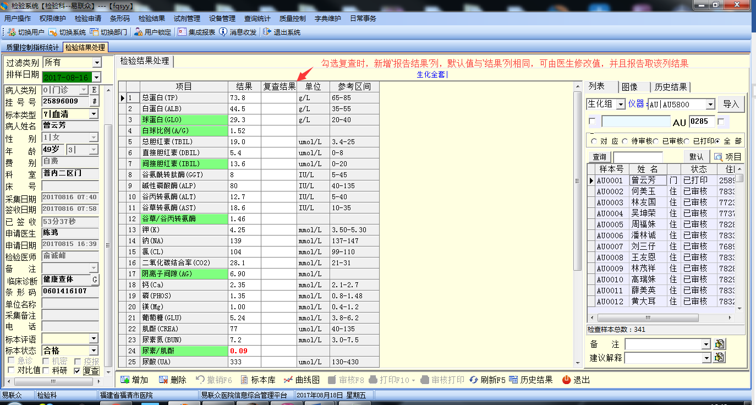Click the 项目 button with magnifier icon

728,157
